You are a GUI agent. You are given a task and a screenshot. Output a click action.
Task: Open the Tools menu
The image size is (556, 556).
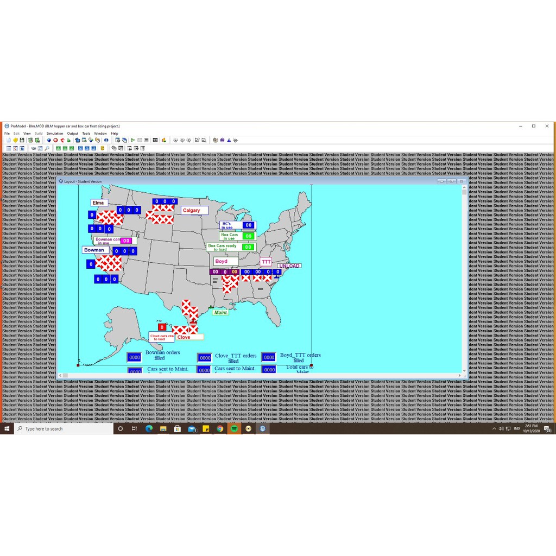(86, 133)
